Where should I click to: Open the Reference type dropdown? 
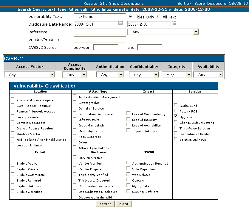(x=196, y=32)
